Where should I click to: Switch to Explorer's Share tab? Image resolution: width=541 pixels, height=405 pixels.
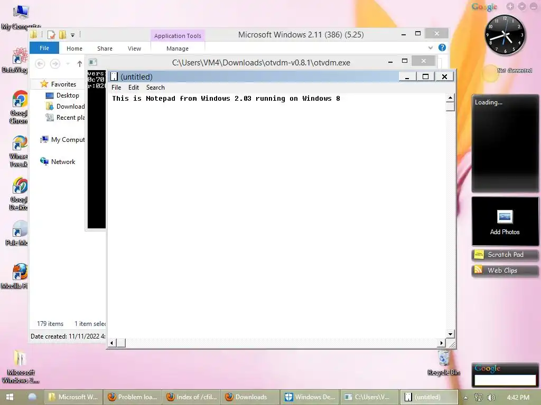point(105,49)
